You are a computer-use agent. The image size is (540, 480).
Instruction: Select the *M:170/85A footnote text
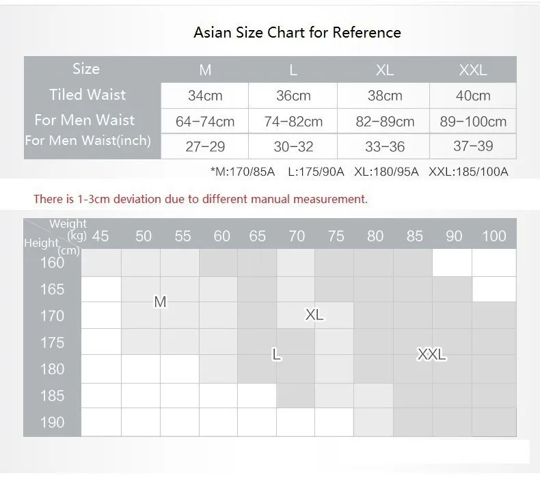(243, 172)
